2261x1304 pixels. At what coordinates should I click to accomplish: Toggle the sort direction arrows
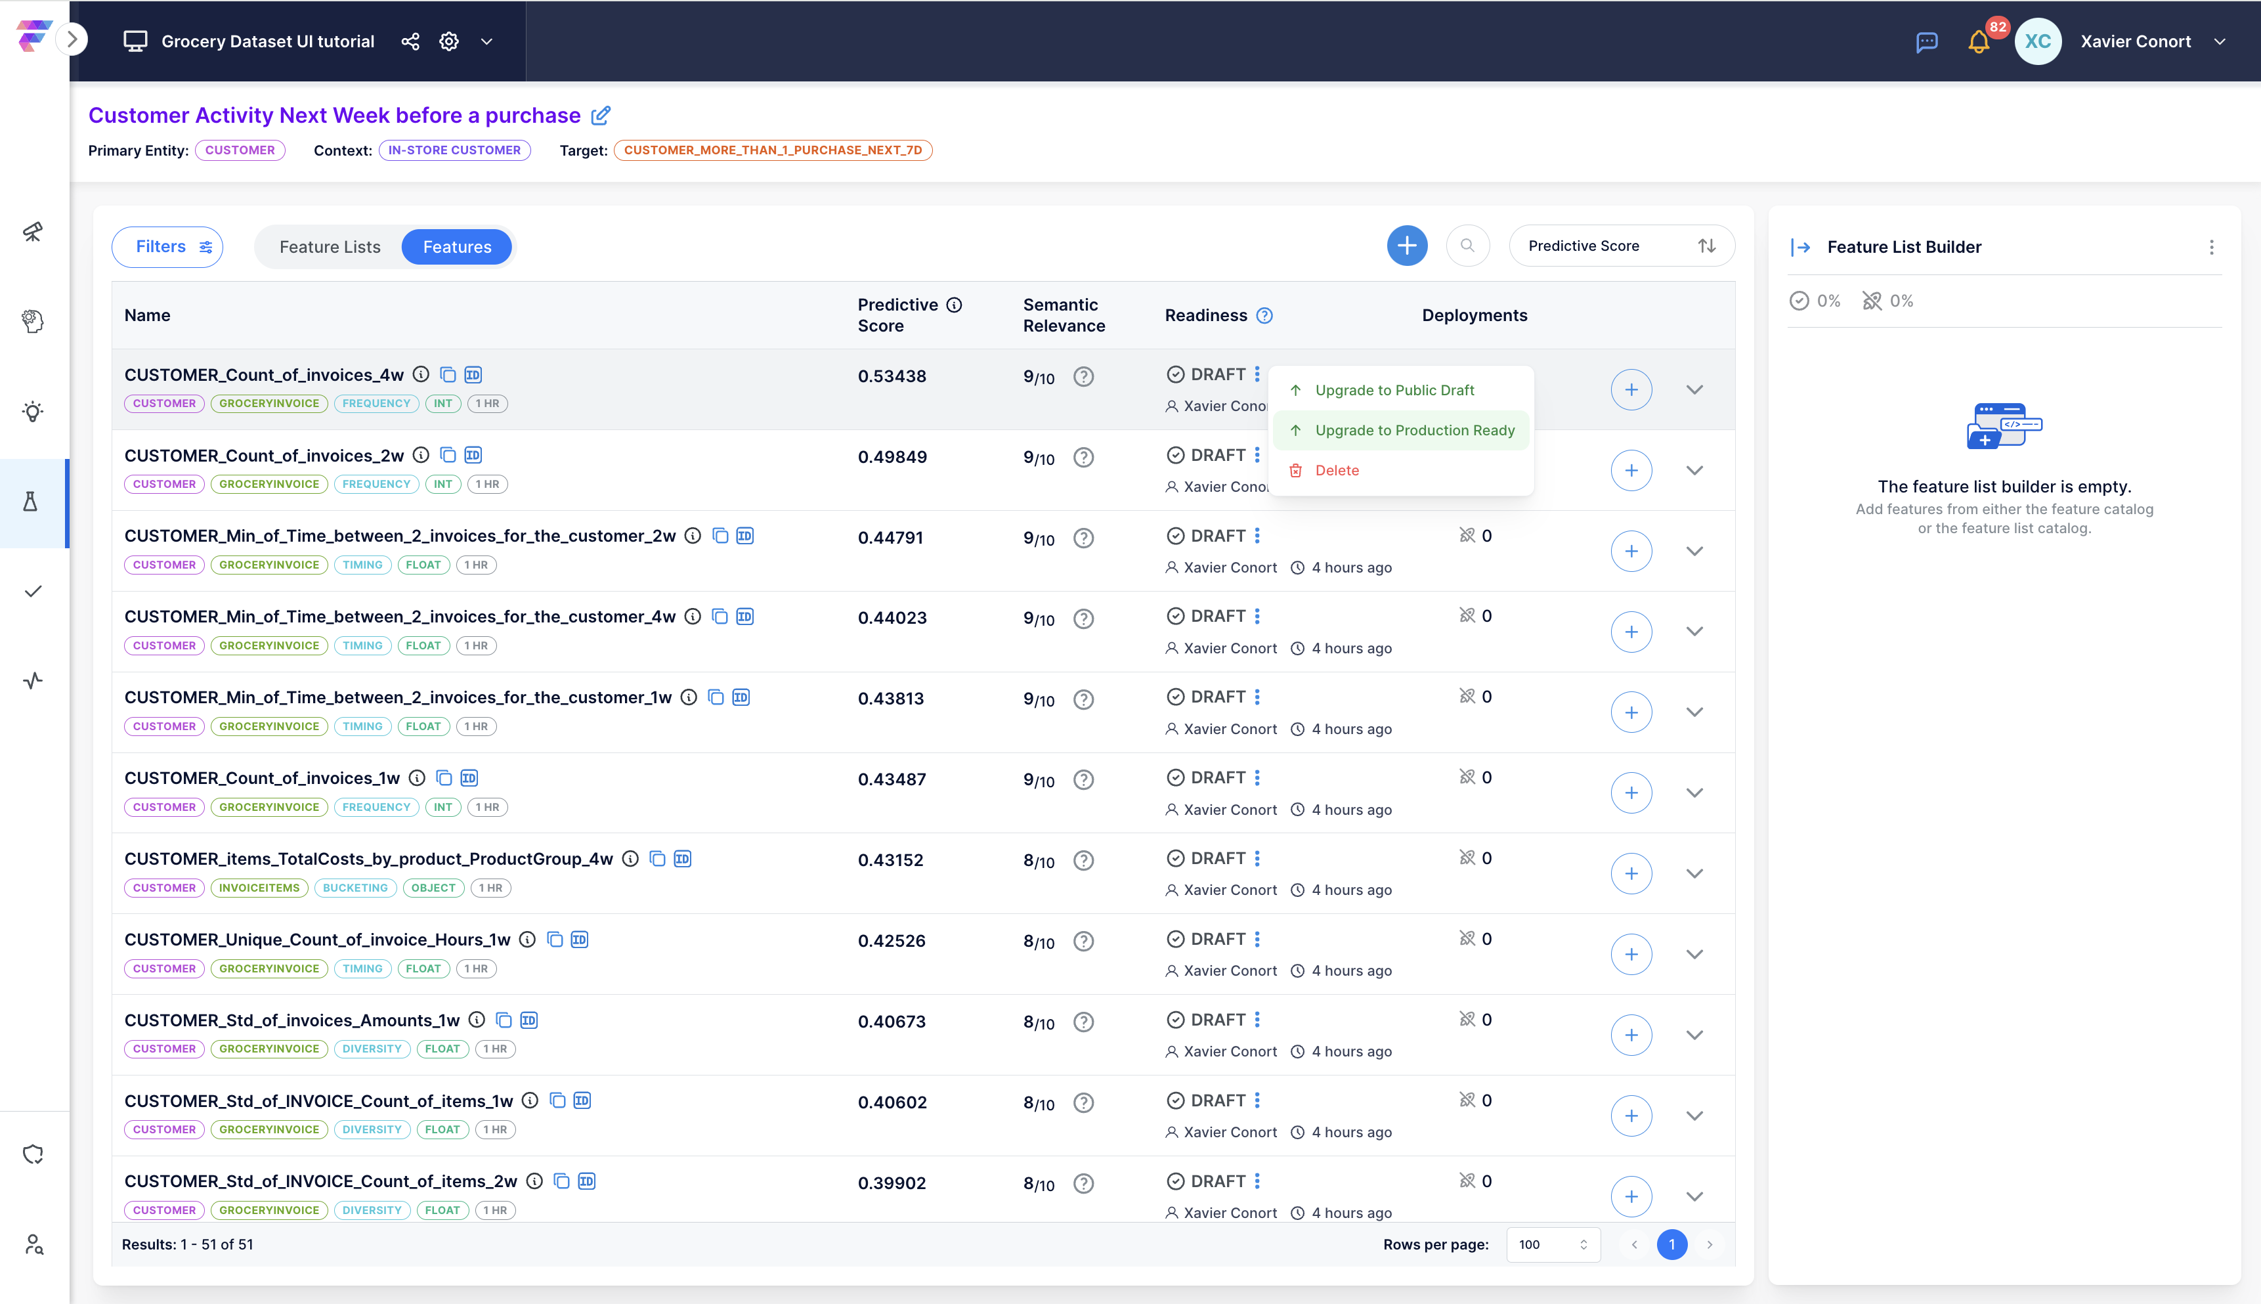click(x=1707, y=246)
